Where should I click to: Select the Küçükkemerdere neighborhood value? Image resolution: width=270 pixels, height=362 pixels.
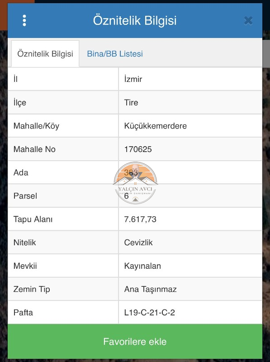(155, 126)
